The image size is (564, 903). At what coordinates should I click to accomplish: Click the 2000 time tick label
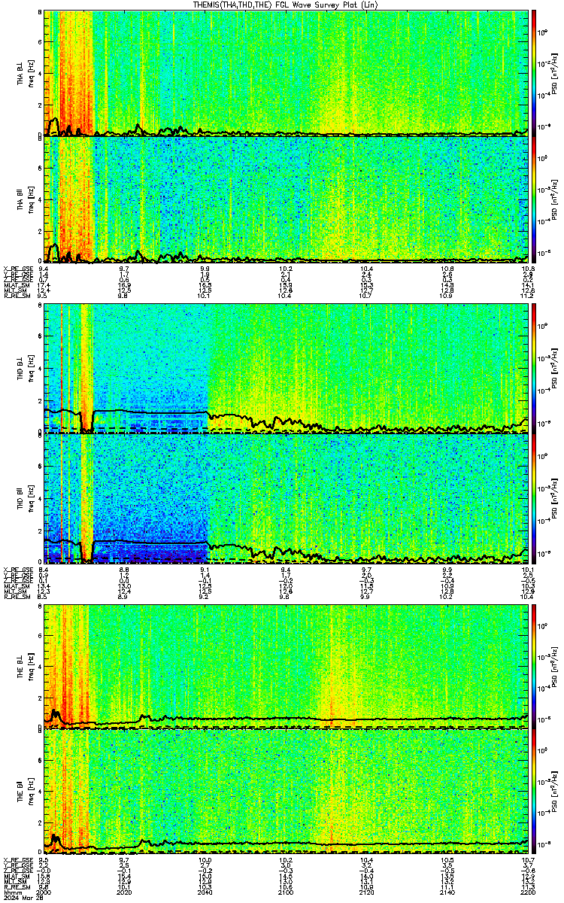coord(44,893)
